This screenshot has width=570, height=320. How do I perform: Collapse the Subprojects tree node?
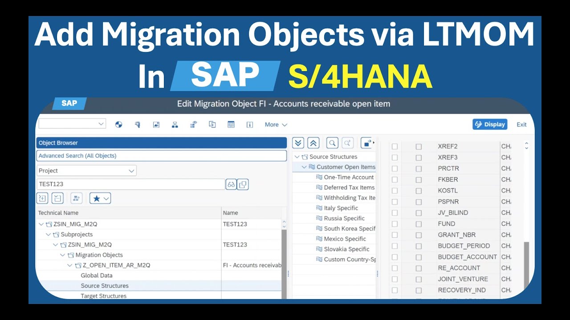coord(49,235)
